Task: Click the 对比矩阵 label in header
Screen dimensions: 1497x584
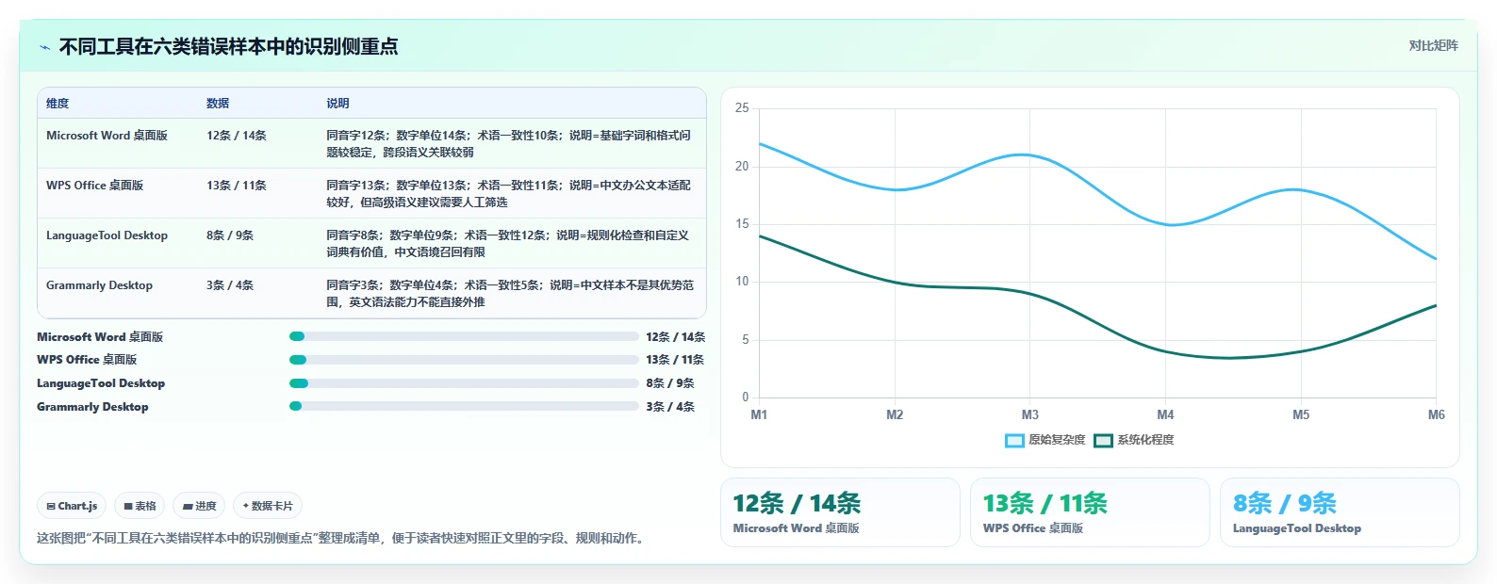Action: [1433, 45]
